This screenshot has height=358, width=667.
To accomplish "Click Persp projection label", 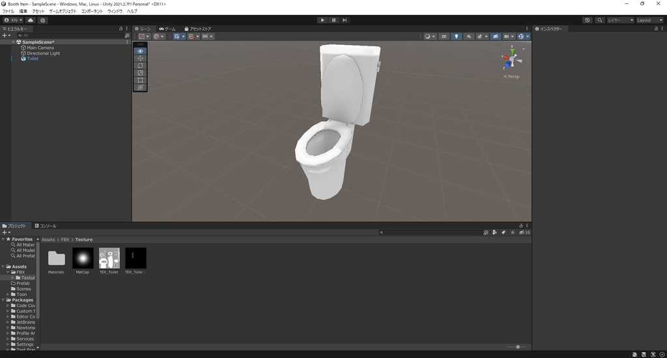I will [x=511, y=77].
